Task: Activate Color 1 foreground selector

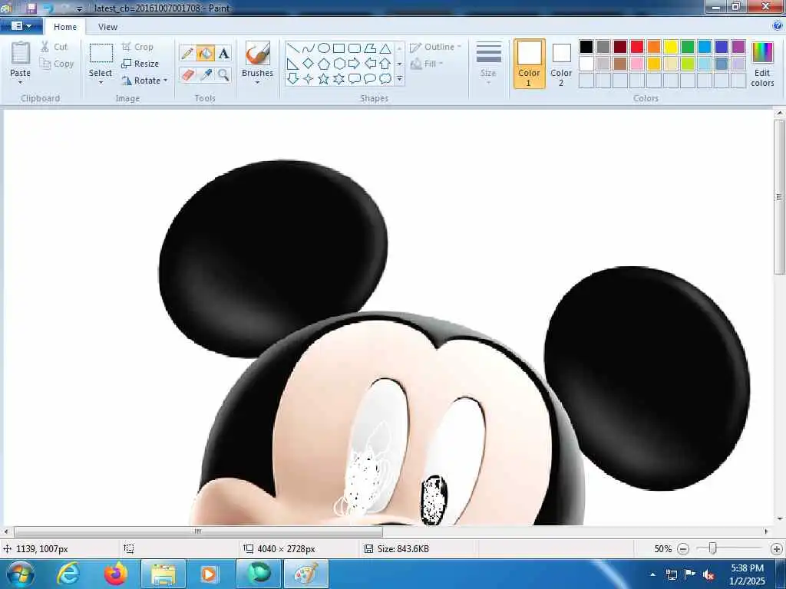Action: 530,64
